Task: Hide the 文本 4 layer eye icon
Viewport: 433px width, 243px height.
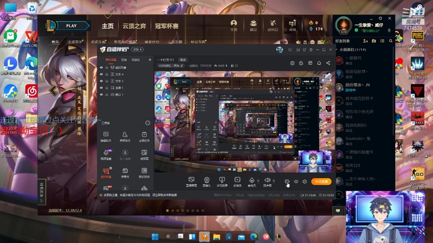Action: click(102, 74)
